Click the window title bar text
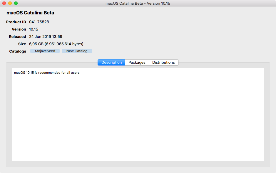The width and height of the screenshot is (276, 173). point(138,3)
